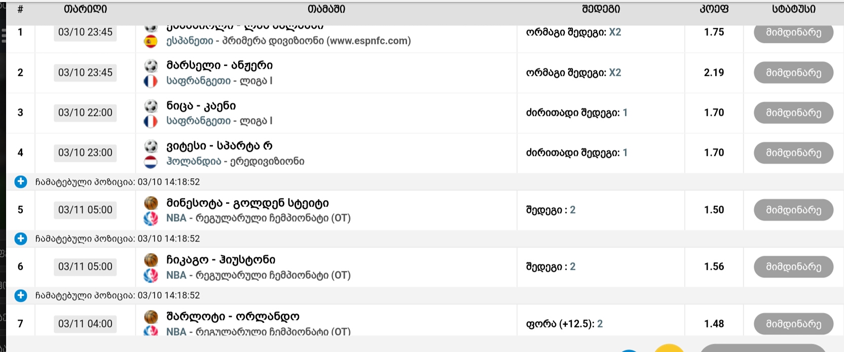The image size is (844, 352).
Task: Expand added position plus icon above row 7
Action: tap(21, 295)
